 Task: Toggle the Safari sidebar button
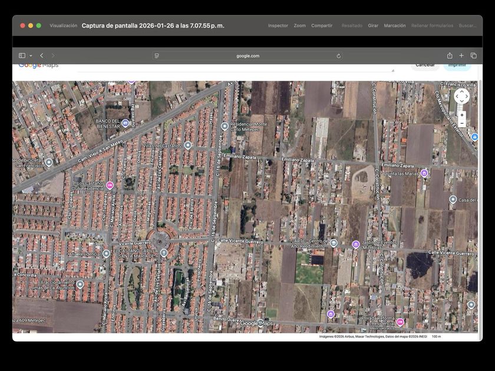click(22, 55)
